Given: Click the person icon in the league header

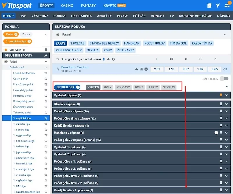Looking at the screenshot, I should (x=104, y=59).
